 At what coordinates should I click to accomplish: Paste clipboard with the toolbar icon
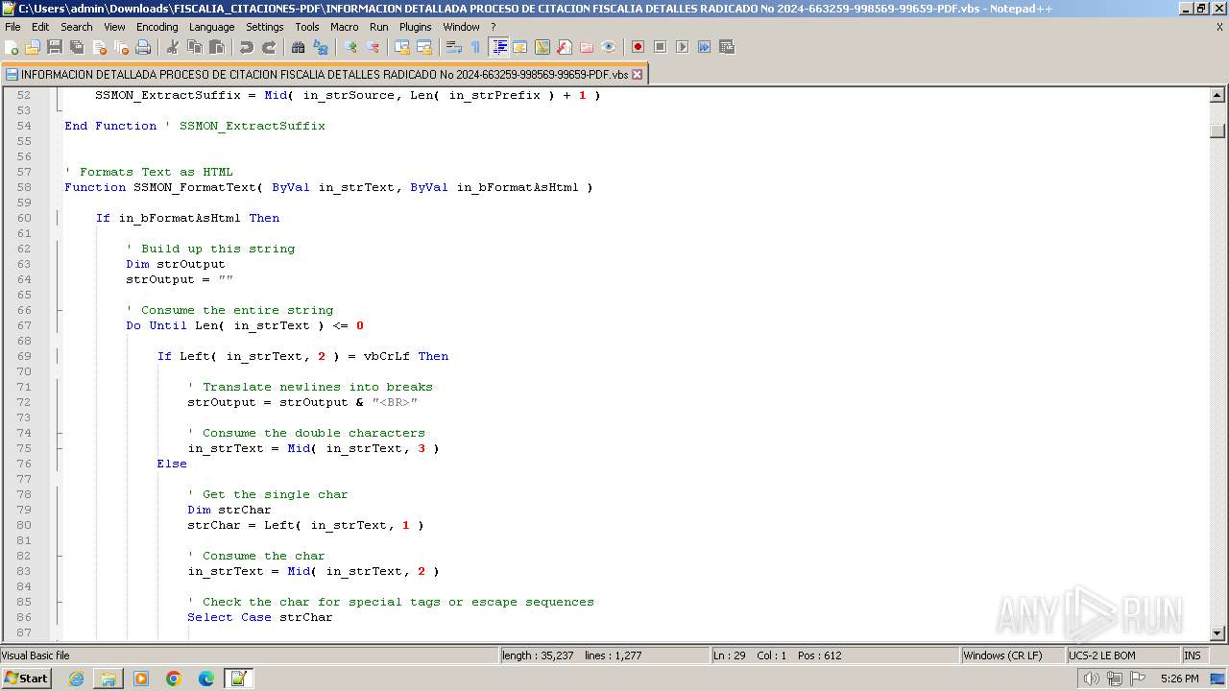[217, 47]
